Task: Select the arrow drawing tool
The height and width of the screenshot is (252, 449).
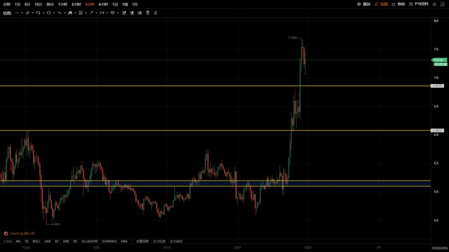Action: pos(91,13)
